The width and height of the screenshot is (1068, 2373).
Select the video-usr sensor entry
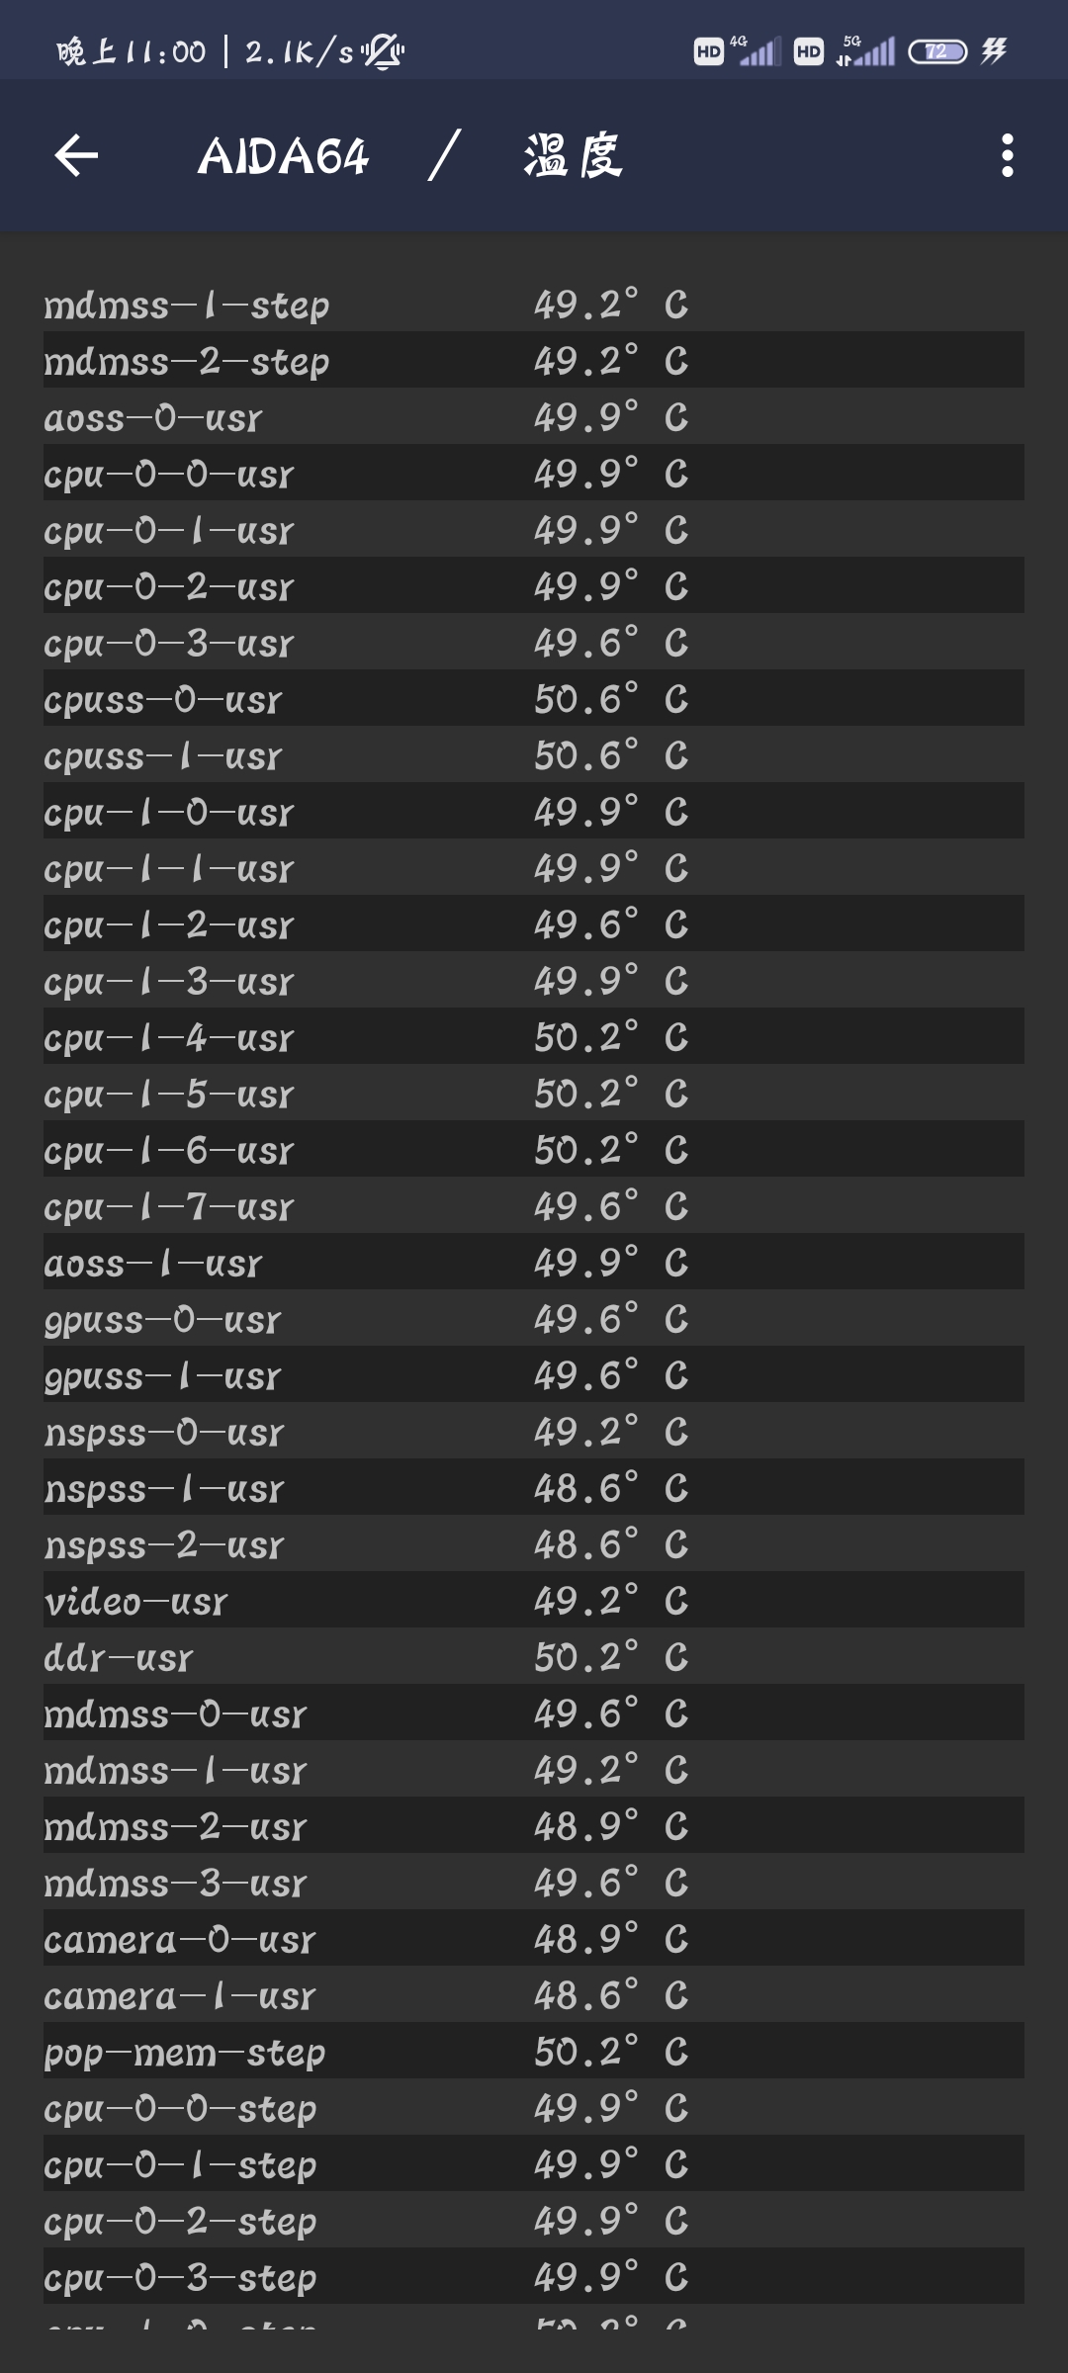pos(534,1601)
